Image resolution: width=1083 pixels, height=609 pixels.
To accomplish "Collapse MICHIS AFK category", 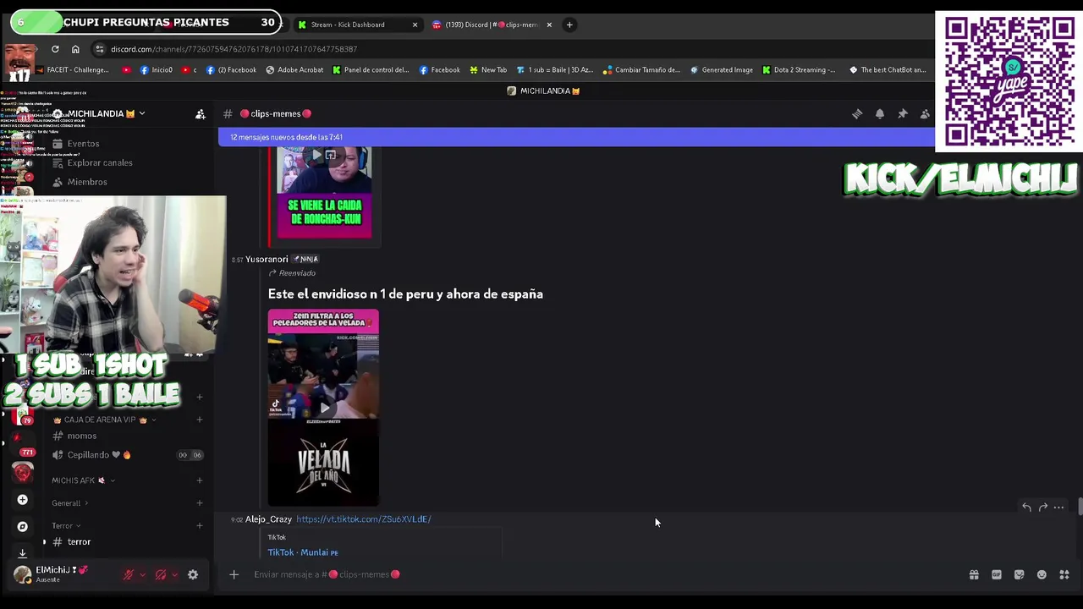I will [83, 480].
